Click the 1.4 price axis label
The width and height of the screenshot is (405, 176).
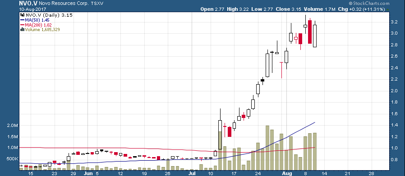(394, 125)
